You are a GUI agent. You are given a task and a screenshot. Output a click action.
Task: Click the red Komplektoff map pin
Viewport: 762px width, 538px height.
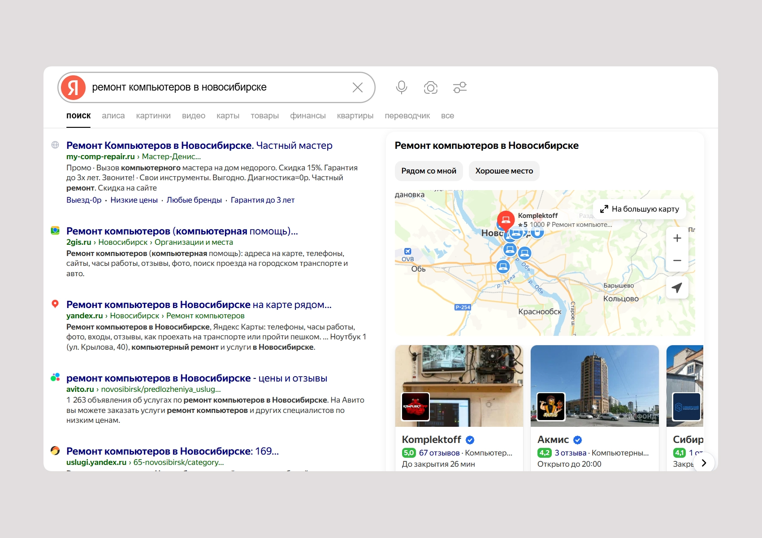506,220
